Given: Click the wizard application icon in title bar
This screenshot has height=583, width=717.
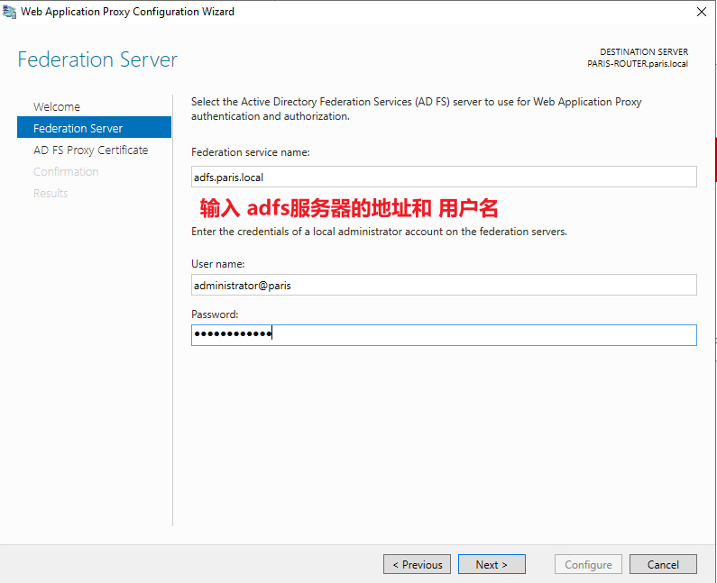Looking at the screenshot, I should [x=9, y=12].
